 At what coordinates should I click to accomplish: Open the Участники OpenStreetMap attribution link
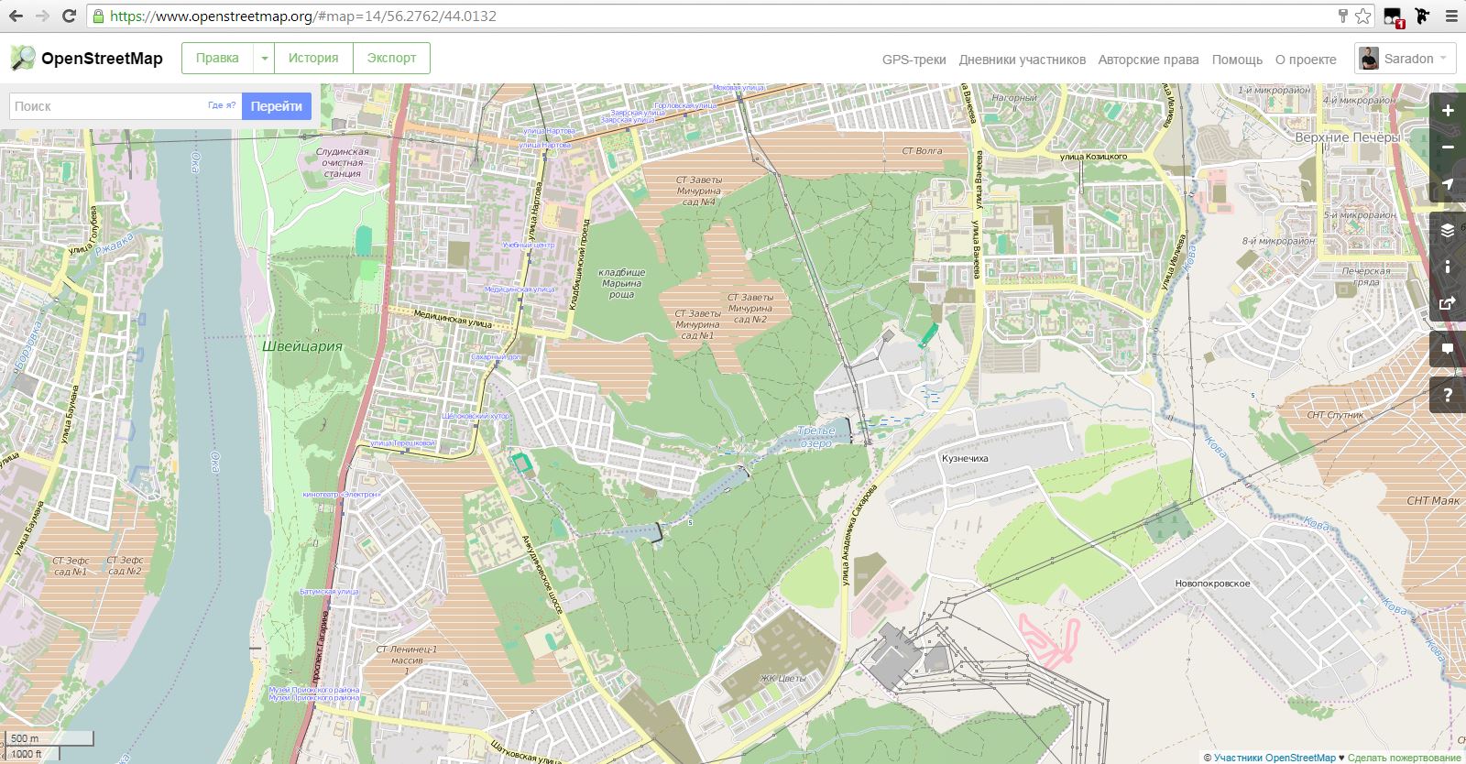[1275, 758]
